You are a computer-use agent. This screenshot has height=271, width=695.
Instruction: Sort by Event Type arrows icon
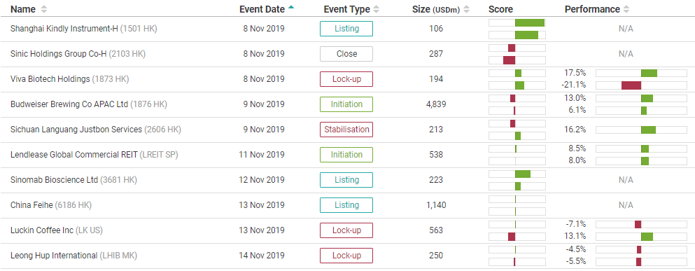(377, 9)
